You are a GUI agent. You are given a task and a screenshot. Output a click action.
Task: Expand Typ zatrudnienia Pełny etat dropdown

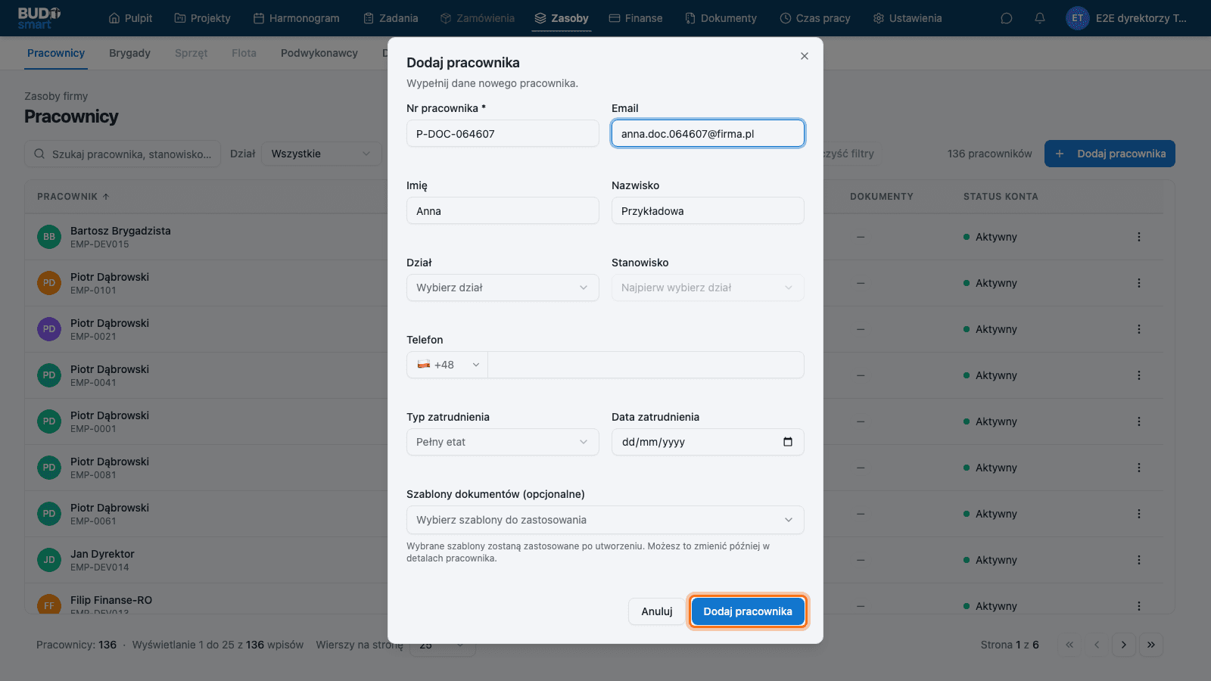[503, 442]
